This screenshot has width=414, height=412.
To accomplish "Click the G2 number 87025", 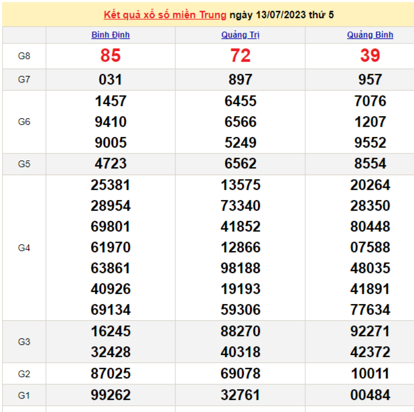I will [111, 374].
